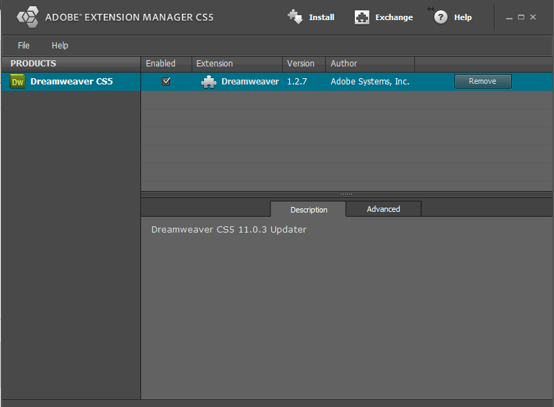Sort by the Version column header

click(x=304, y=64)
